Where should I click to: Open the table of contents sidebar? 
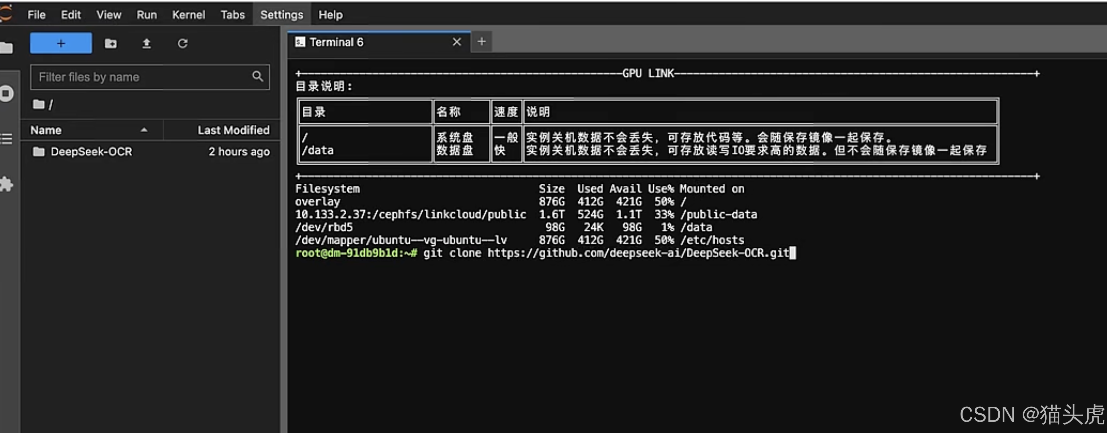click(x=6, y=139)
